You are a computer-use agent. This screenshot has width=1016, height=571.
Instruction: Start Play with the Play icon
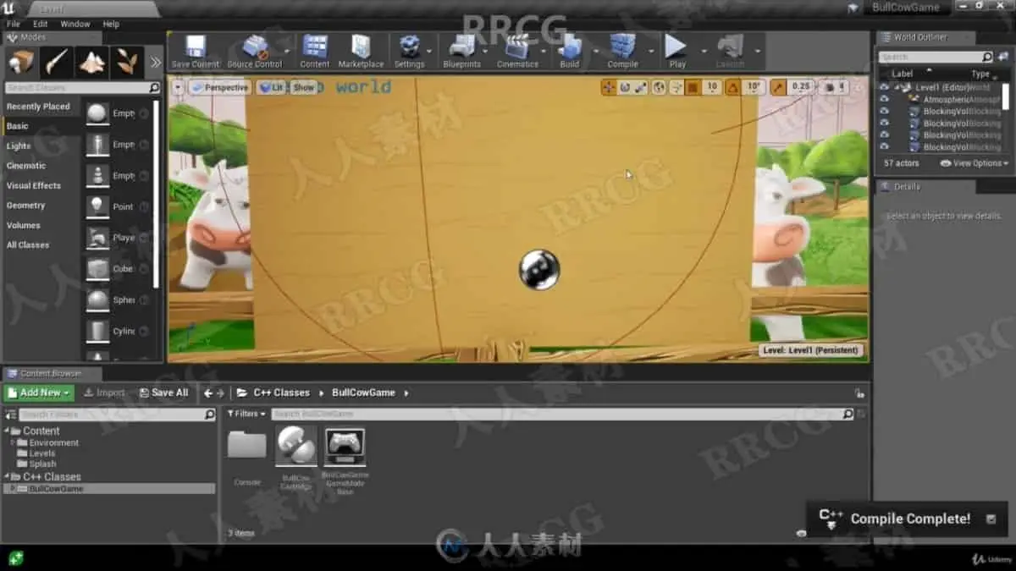coord(677,52)
